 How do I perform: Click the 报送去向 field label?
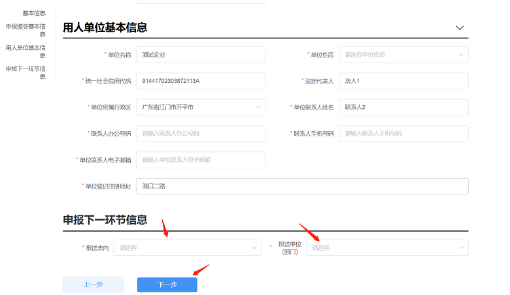tap(97, 248)
